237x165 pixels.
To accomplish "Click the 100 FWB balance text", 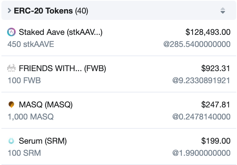I will [24, 80].
